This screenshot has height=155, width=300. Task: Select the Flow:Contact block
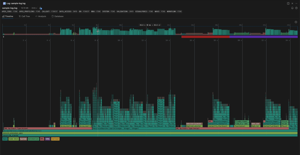(242, 126)
